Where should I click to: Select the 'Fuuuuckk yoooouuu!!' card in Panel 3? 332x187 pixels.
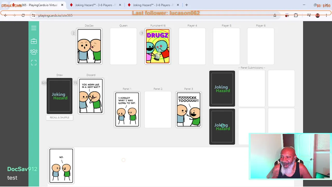coord(189,110)
